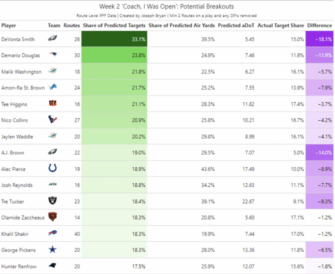Click the Bills logo next to Khalil Shakir
The height and width of the screenshot is (274, 335).
coord(52,233)
